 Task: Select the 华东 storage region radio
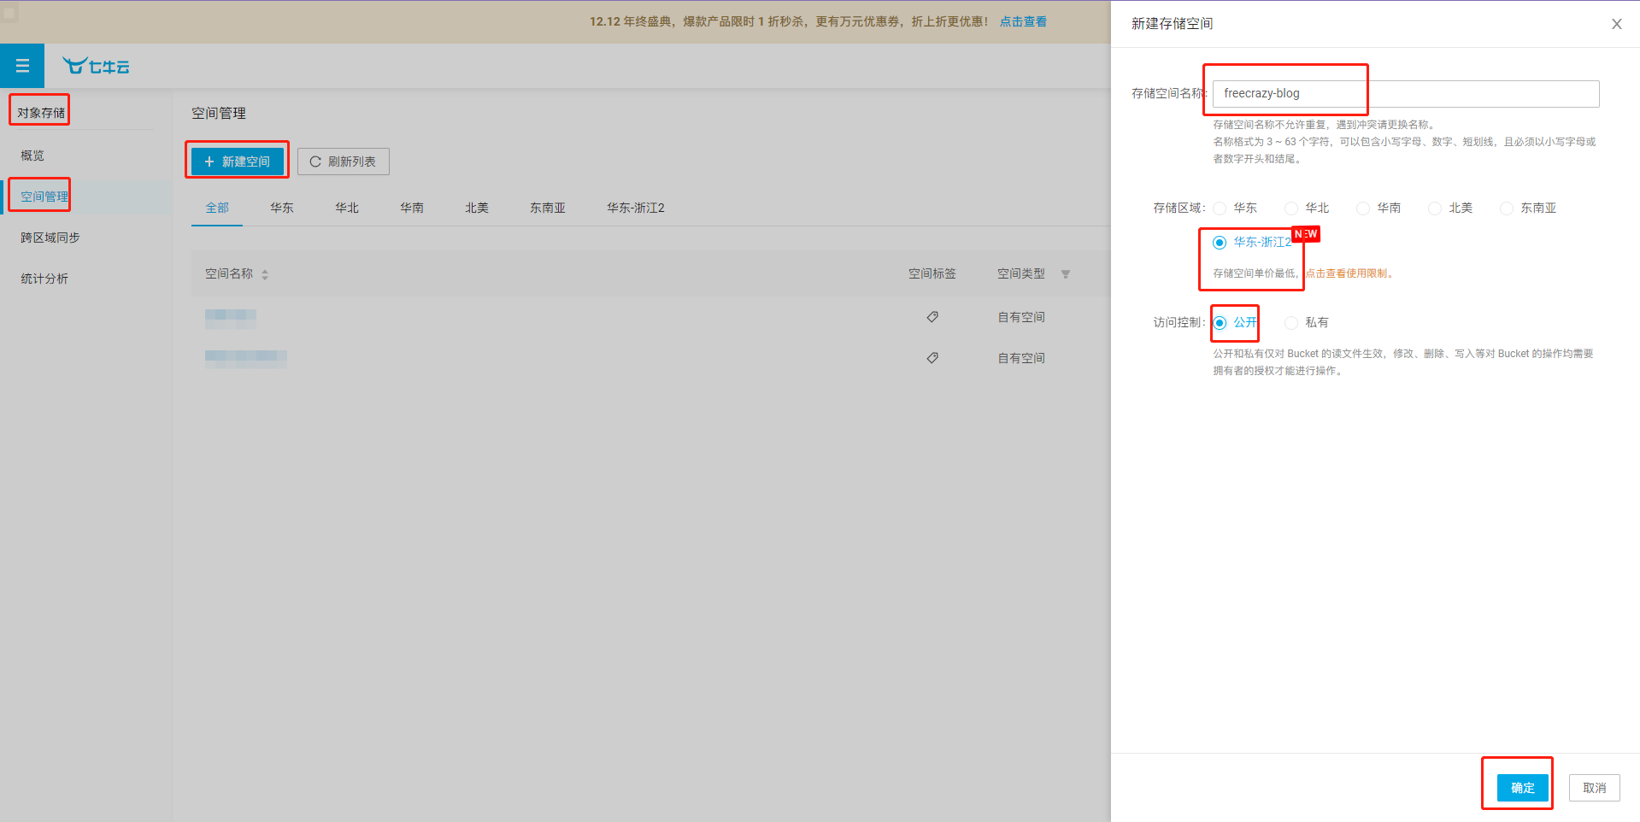coord(1220,208)
